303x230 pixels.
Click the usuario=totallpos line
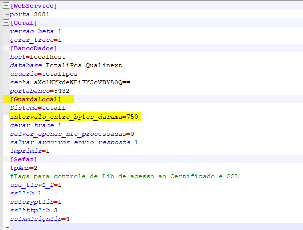pos(44,74)
